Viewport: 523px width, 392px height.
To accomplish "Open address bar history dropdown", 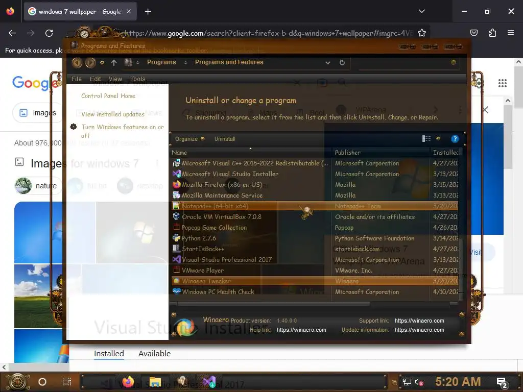I will (x=327, y=62).
